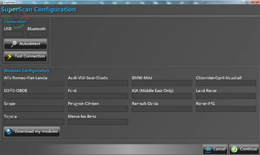The image size is (260, 155).
Task: Click the 'Audi-VW-Seat-Skoda' label
Action: pyautogui.click(x=88, y=78)
